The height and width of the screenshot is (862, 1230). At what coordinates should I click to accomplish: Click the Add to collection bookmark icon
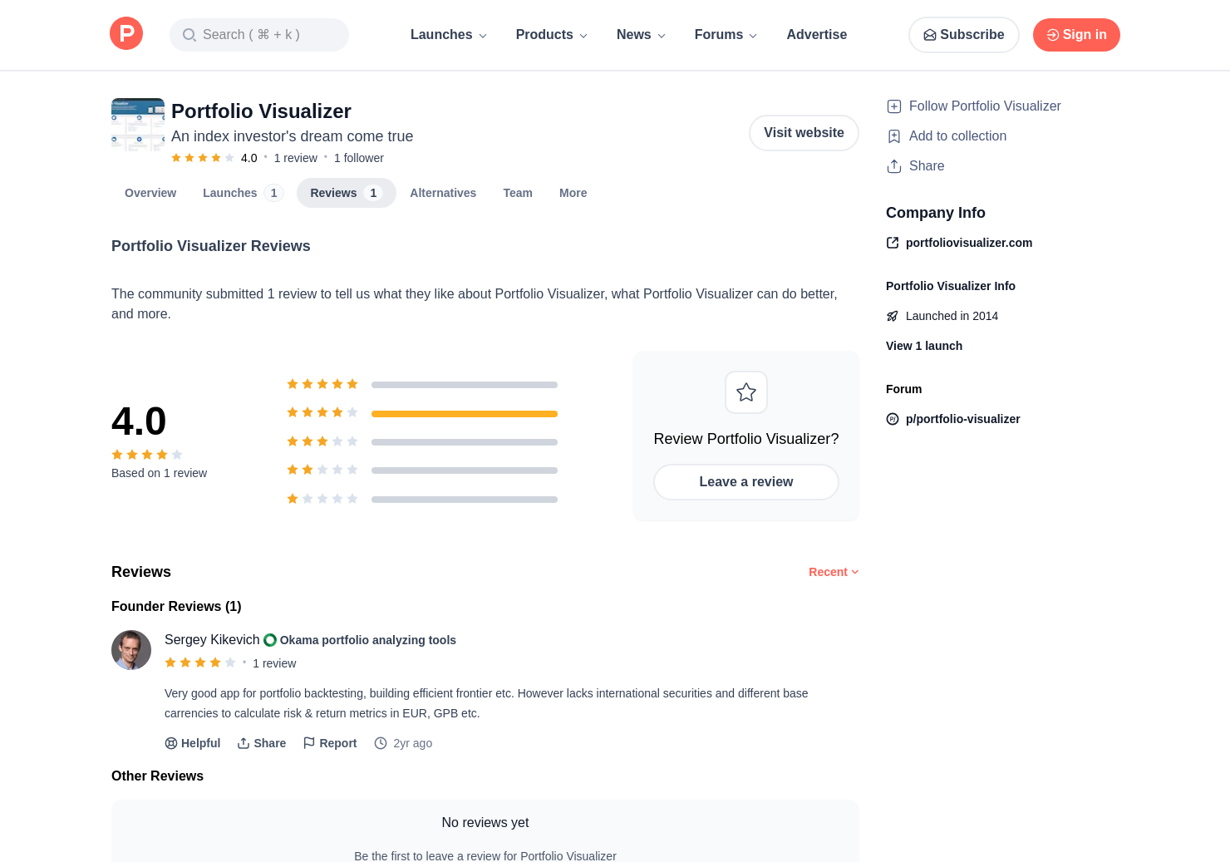[x=893, y=136]
